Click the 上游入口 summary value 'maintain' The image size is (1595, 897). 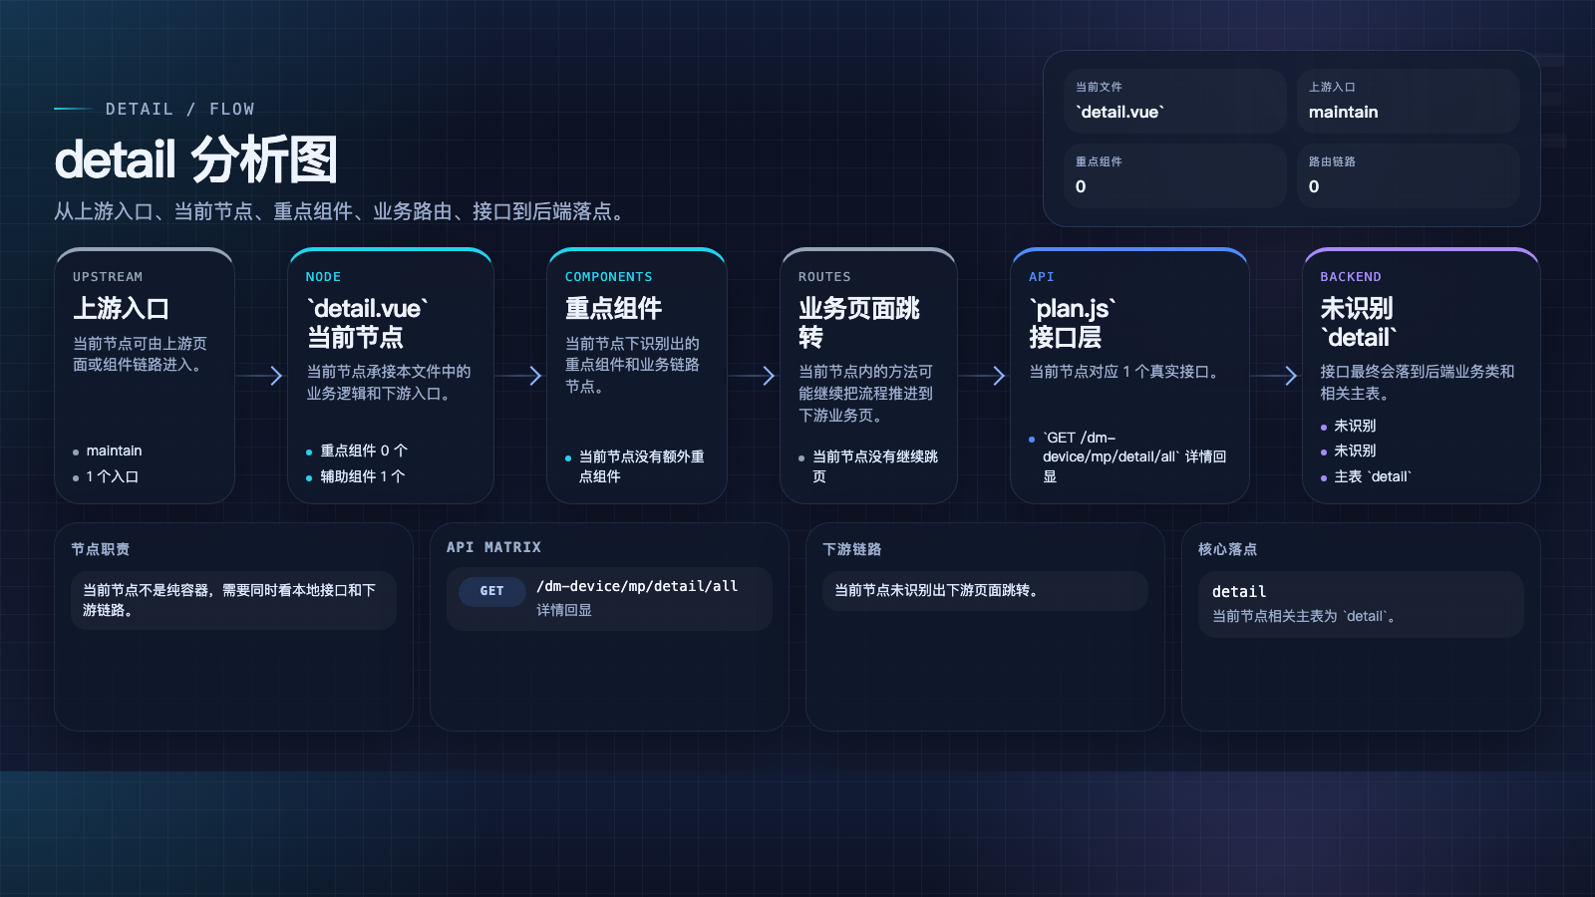[x=1343, y=112]
